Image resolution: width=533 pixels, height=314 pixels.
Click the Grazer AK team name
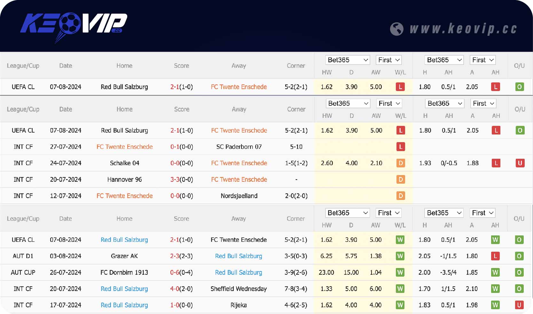coord(124,256)
